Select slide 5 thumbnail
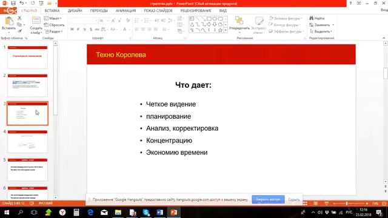The height and width of the screenshot is (218, 388). 27,170
